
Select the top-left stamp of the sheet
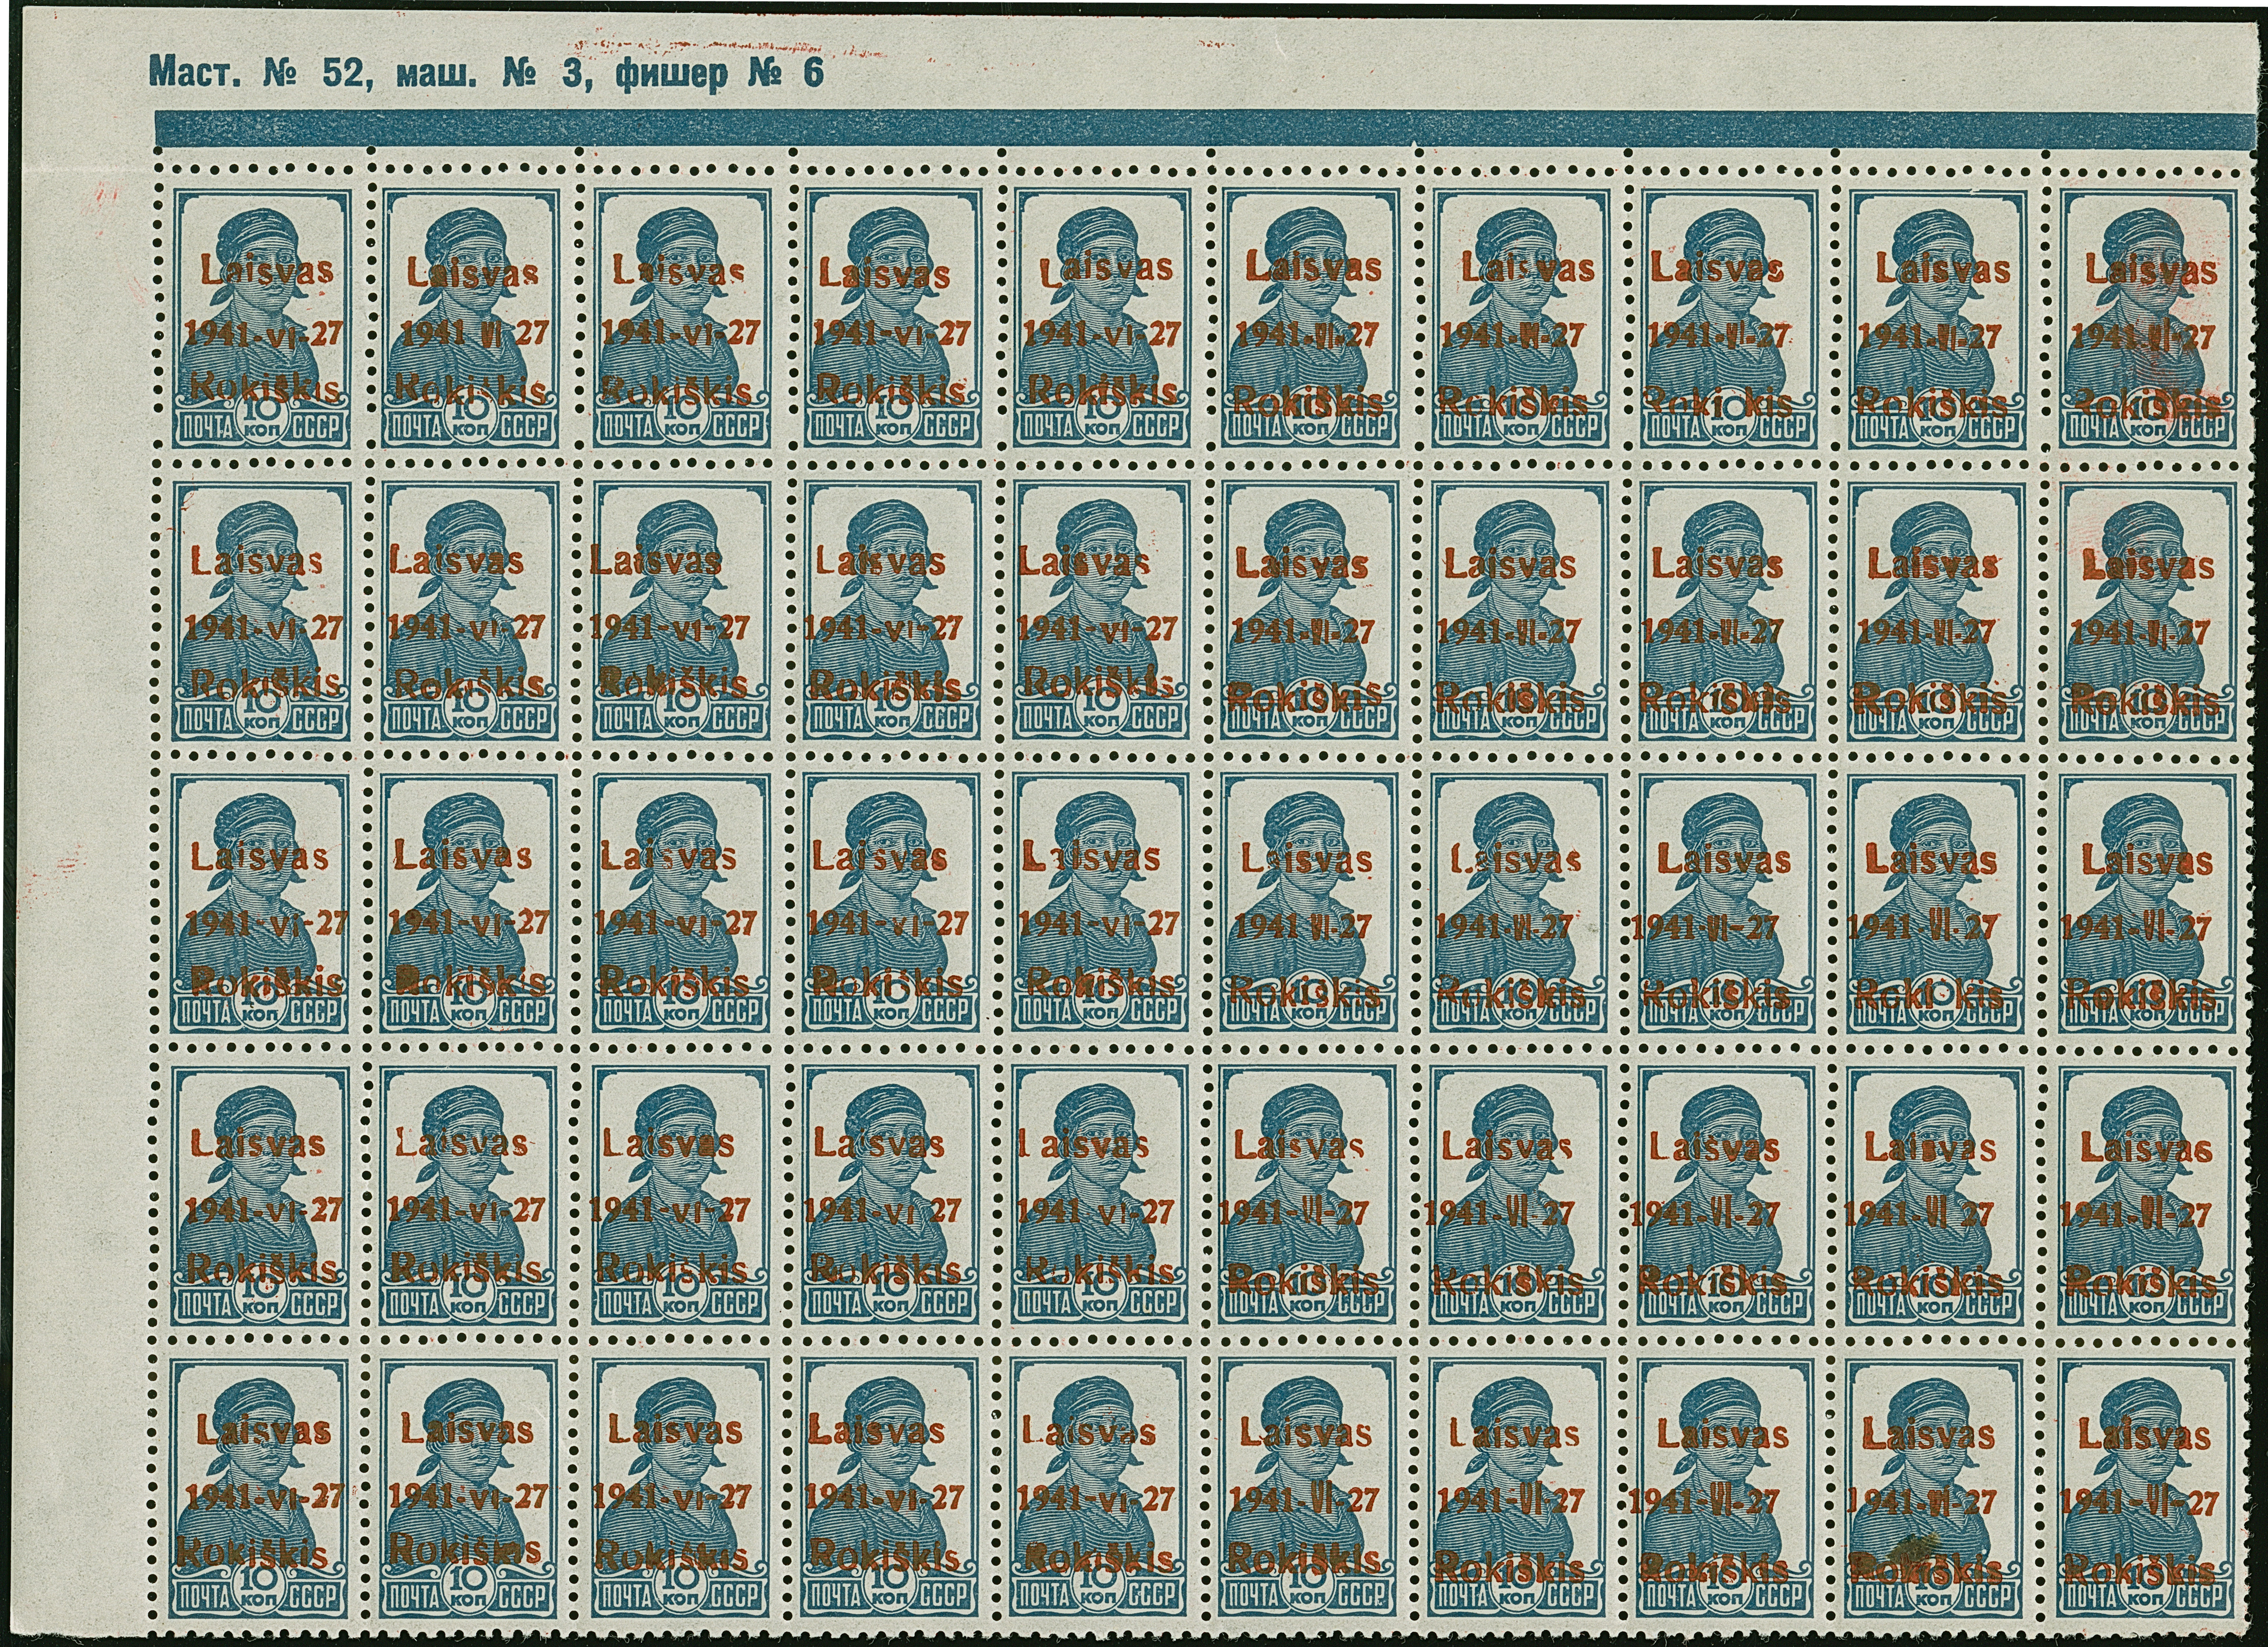[263, 318]
